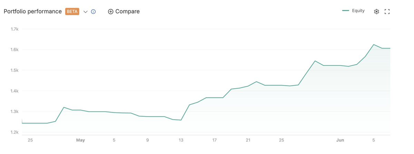Click the 9 date axis tick

pos(147,140)
